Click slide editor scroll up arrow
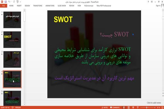This screenshot has width=164, height=109. pyautogui.click(x=163, y=10)
